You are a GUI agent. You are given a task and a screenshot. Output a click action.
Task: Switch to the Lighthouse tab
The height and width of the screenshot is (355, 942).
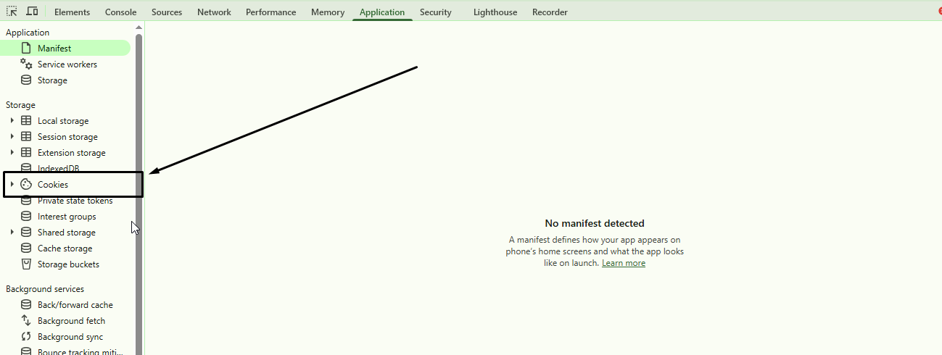click(x=495, y=12)
